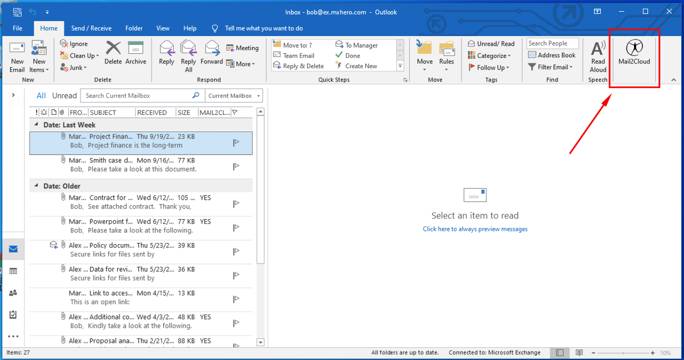Reply to the selected message

[x=167, y=53]
